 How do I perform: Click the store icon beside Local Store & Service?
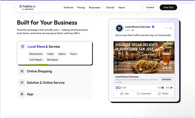click(23, 47)
